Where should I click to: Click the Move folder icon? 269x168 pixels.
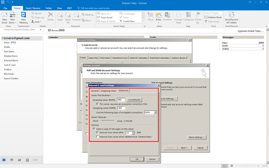click(x=150, y=15)
